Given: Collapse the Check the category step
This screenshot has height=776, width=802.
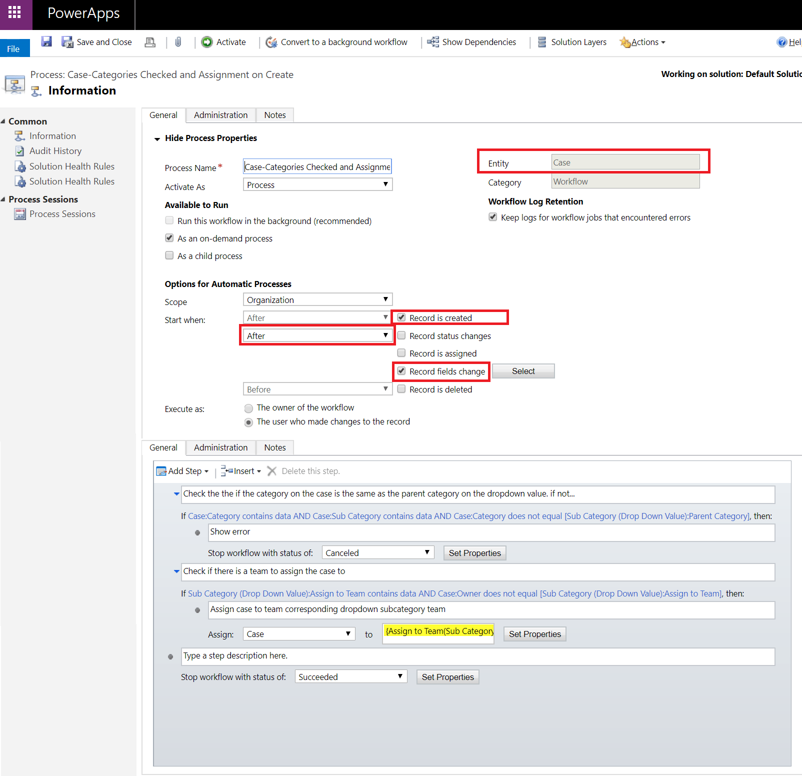Looking at the screenshot, I should pos(176,494).
